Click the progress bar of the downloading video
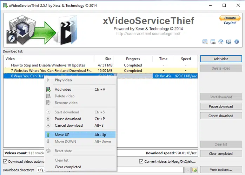Screen dimensions: 245x175 click(133, 76)
